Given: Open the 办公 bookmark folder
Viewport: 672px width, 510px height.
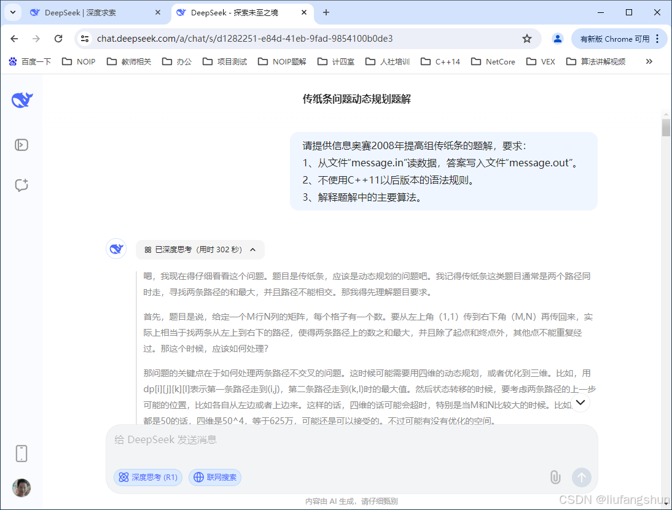Looking at the screenshot, I should click(177, 61).
